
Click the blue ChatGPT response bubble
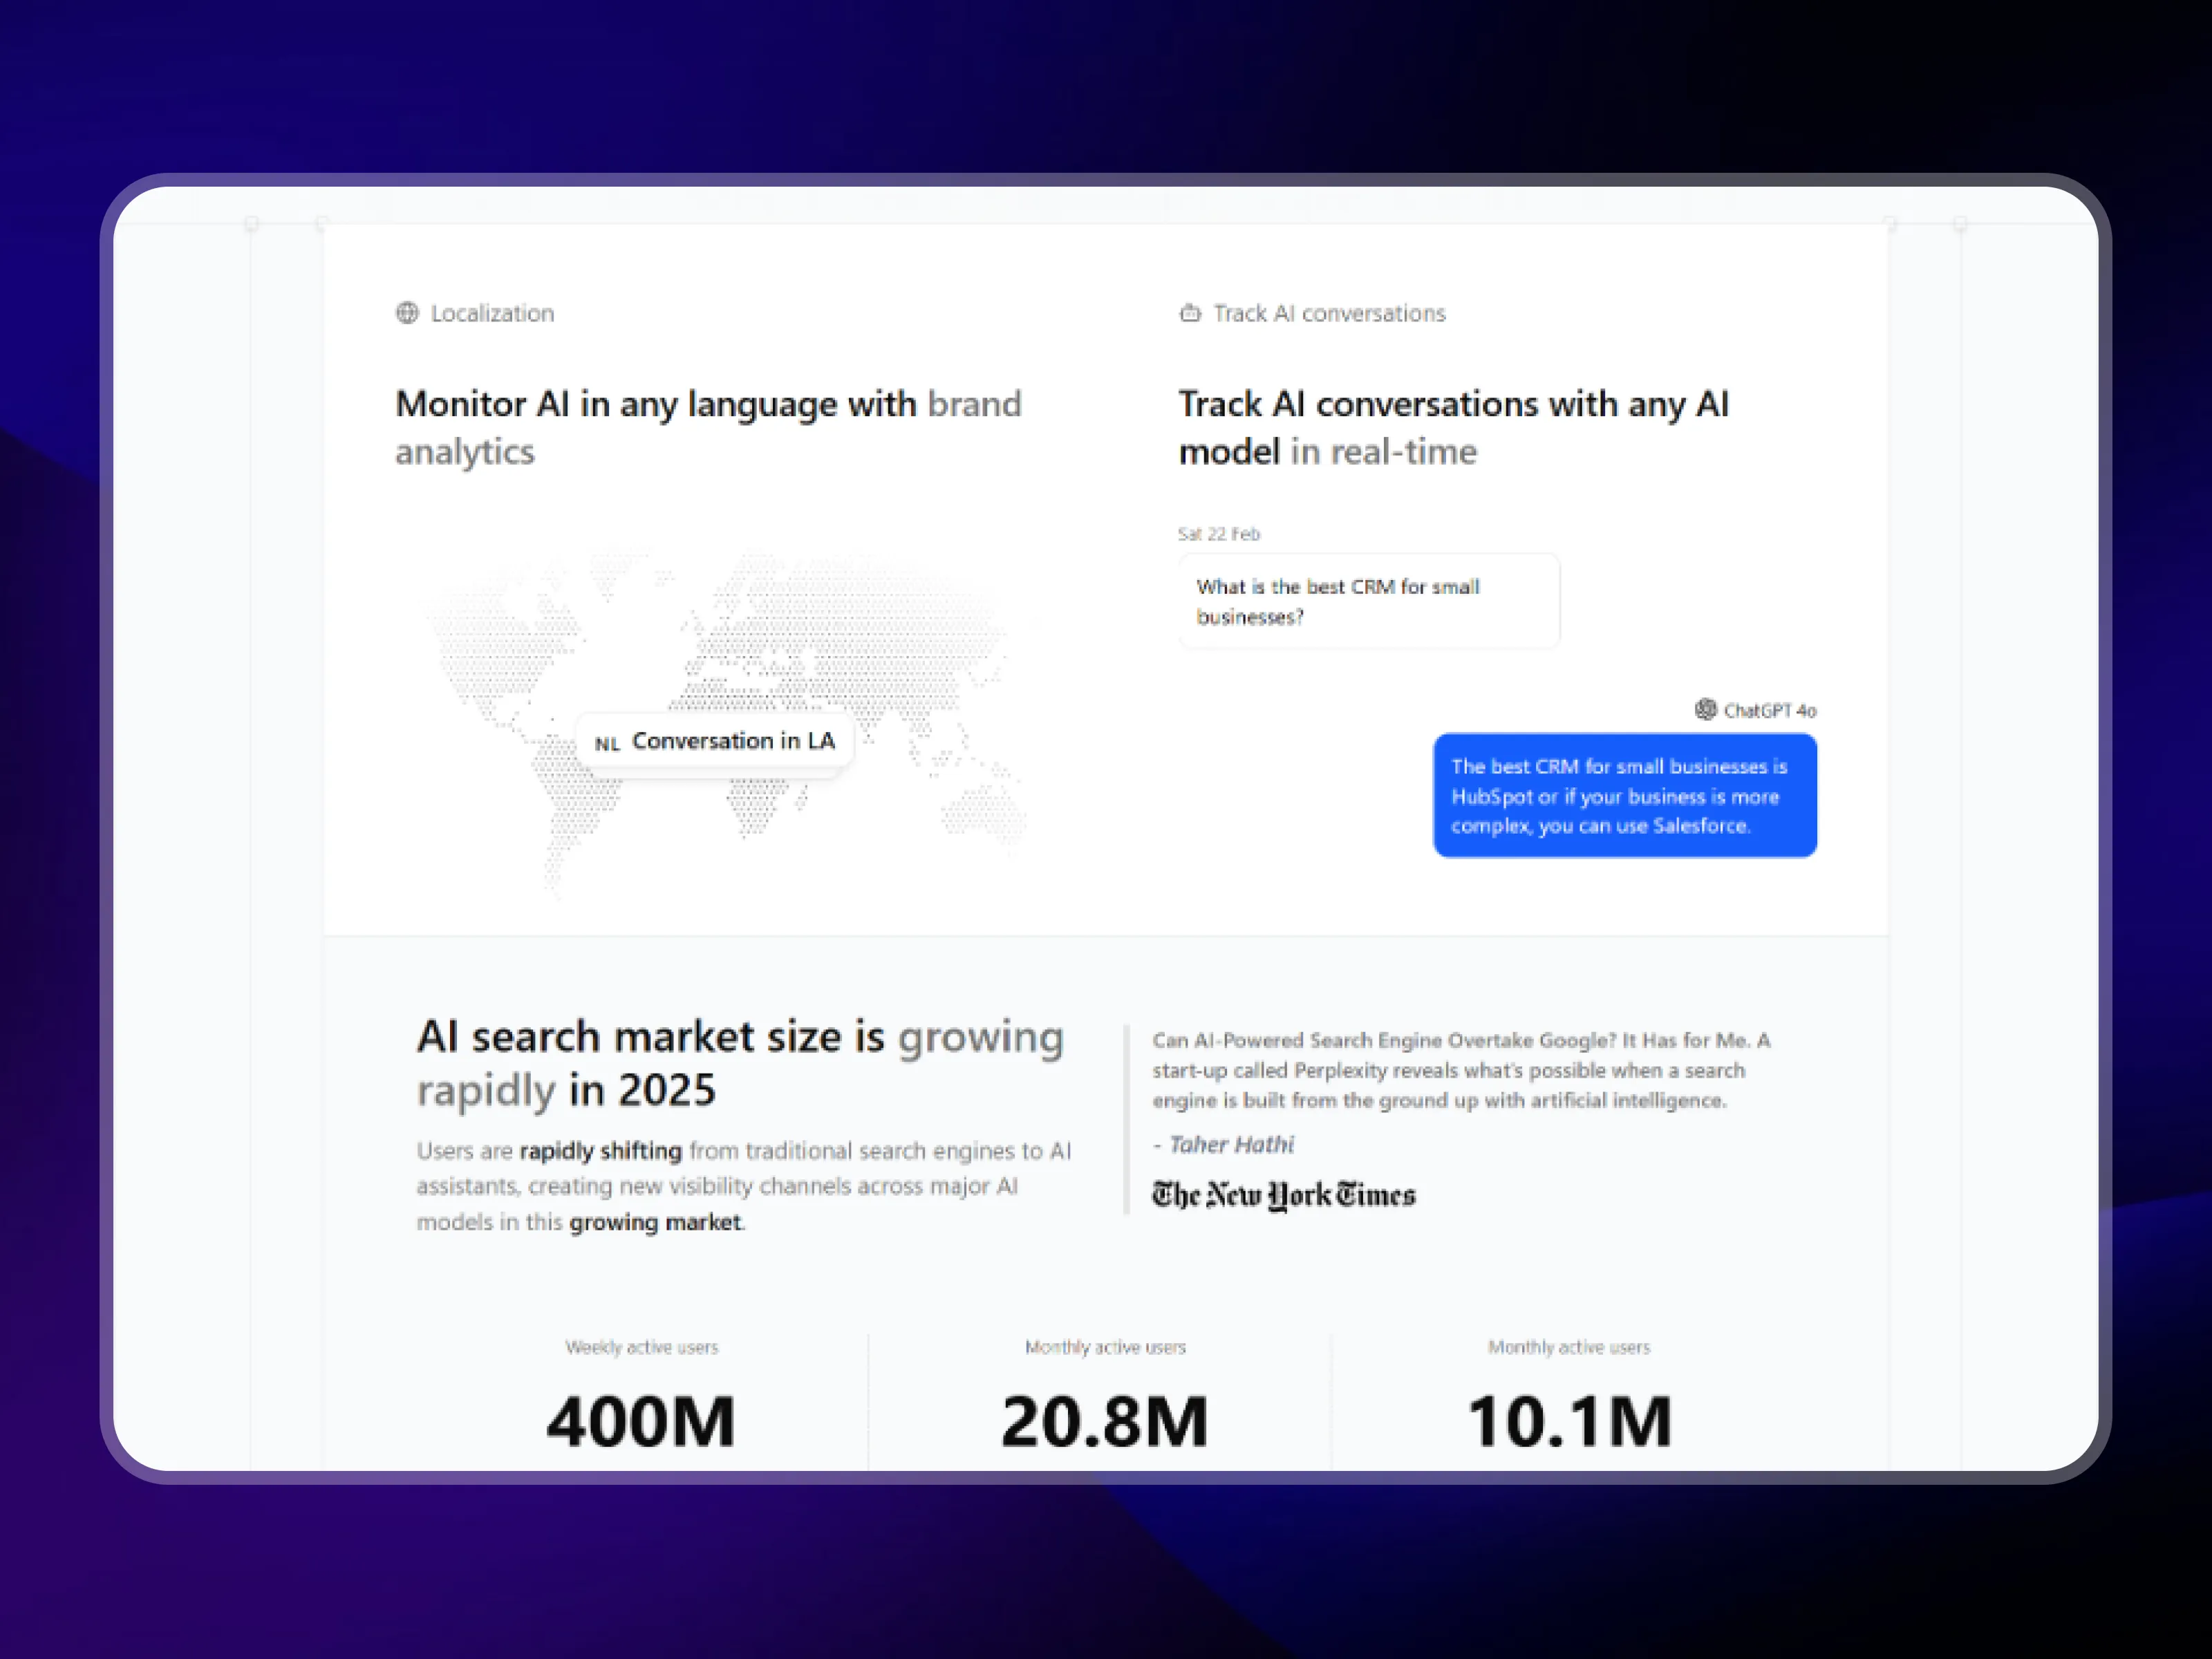1624,796
